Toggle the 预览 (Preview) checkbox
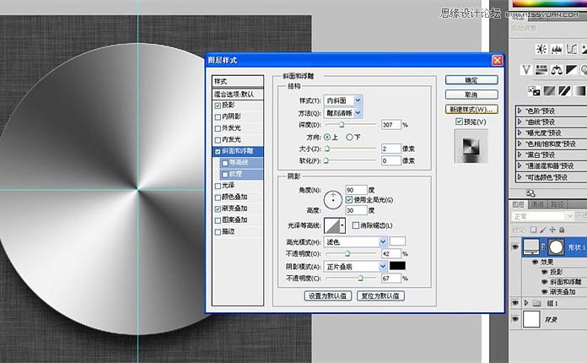 (459, 122)
